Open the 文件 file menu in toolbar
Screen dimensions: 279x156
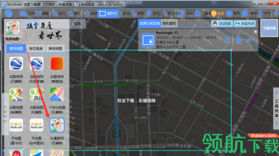pos(27,13)
